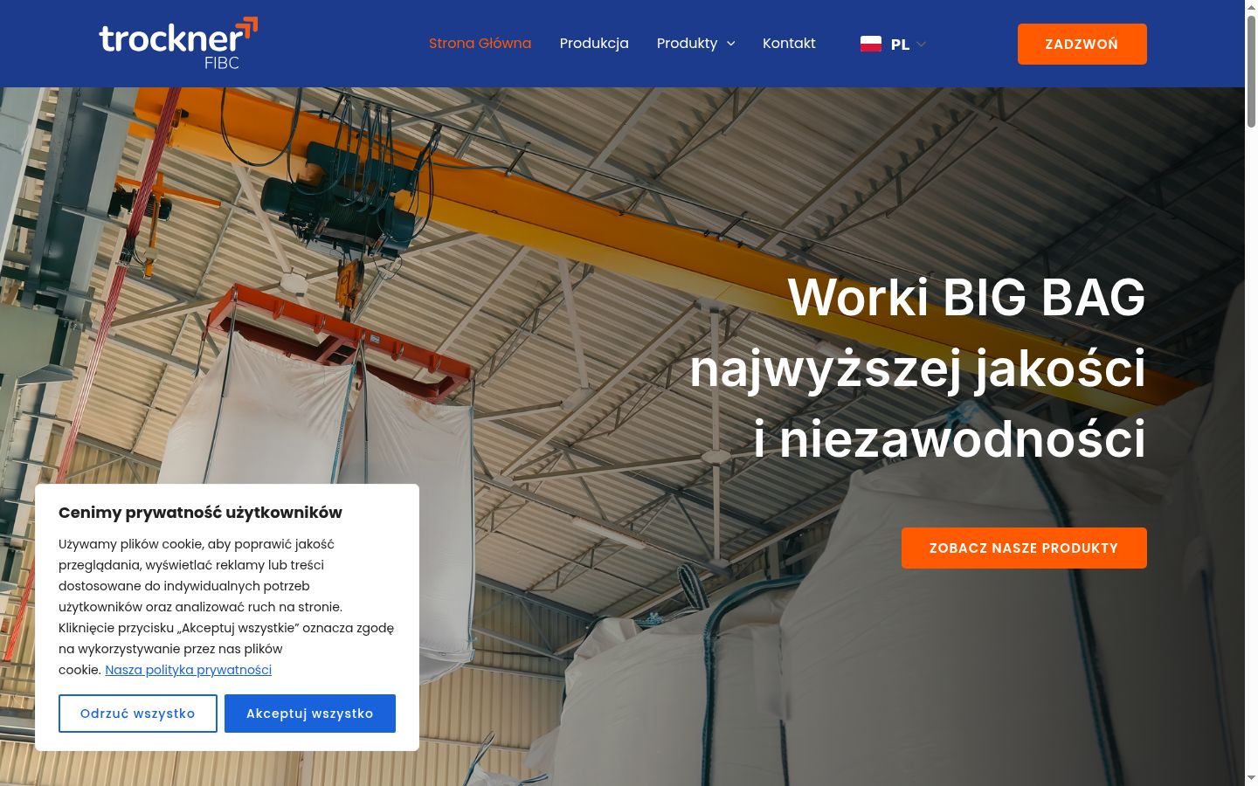Click the Polish flag icon
This screenshot has width=1258, height=786.
871,44
